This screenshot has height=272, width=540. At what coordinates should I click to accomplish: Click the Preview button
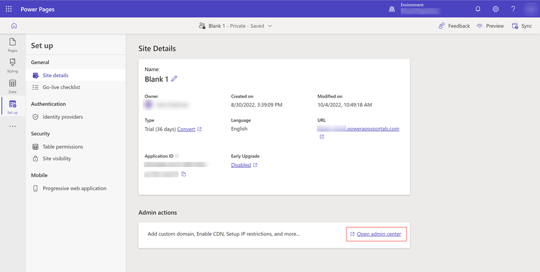490,26
